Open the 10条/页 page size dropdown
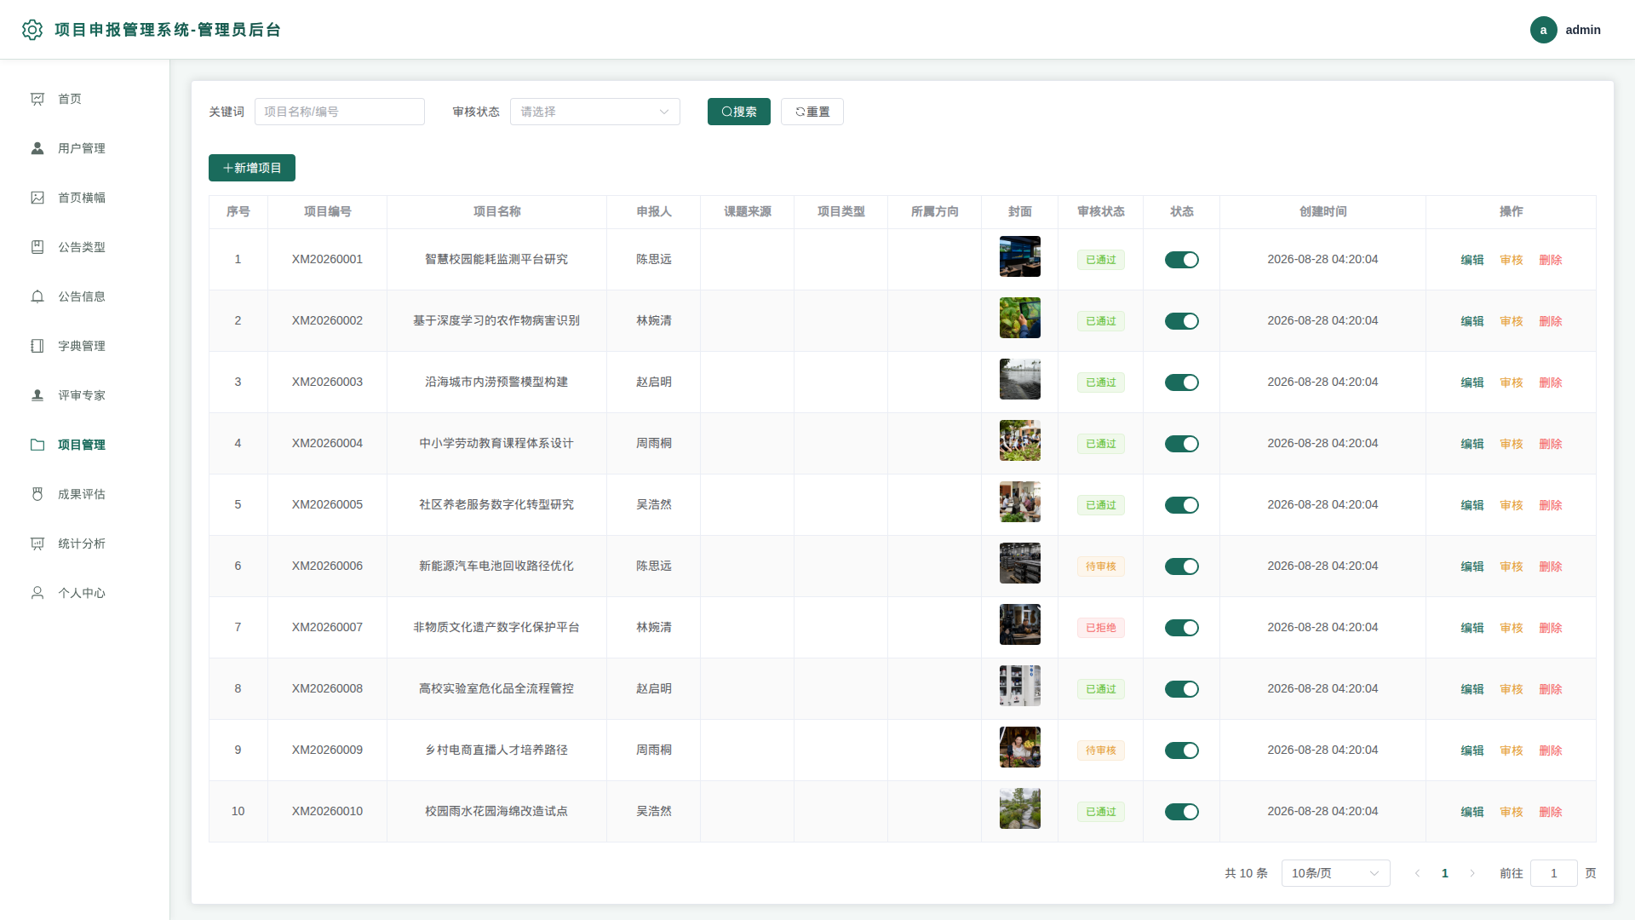This screenshot has height=920, width=1635. [1335, 873]
